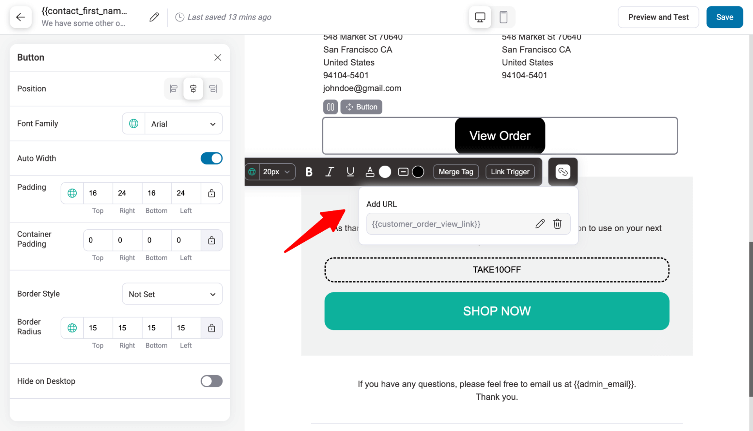Toggle the Auto Width switch
The image size is (753, 431).
coord(212,158)
